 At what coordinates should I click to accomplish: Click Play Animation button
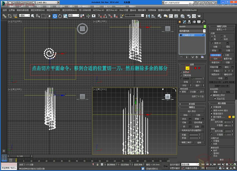[211, 164]
